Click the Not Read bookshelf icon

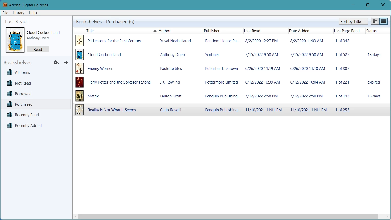click(10, 83)
